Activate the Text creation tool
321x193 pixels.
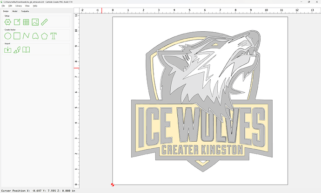(x=53, y=36)
